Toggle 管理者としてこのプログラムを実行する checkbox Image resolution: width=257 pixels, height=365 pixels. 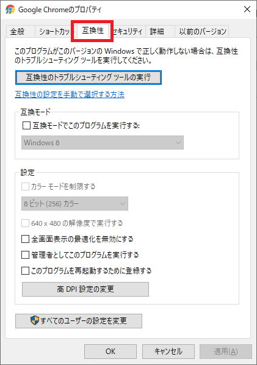(25, 255)
